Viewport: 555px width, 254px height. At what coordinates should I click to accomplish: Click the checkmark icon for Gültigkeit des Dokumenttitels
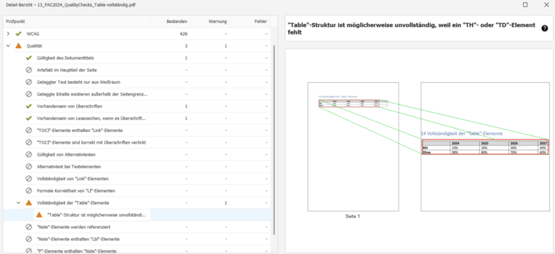[29, 58]
